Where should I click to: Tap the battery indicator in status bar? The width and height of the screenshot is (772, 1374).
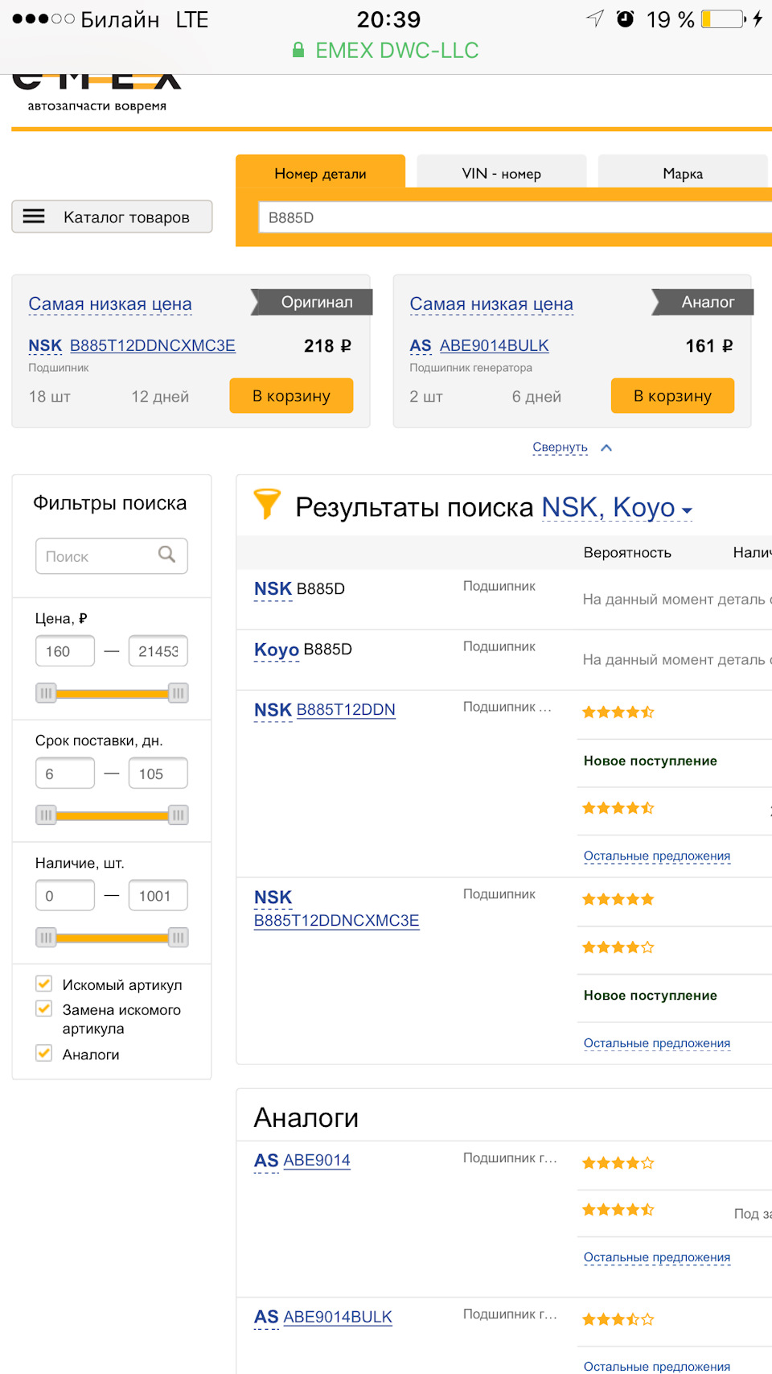[723, 19]
